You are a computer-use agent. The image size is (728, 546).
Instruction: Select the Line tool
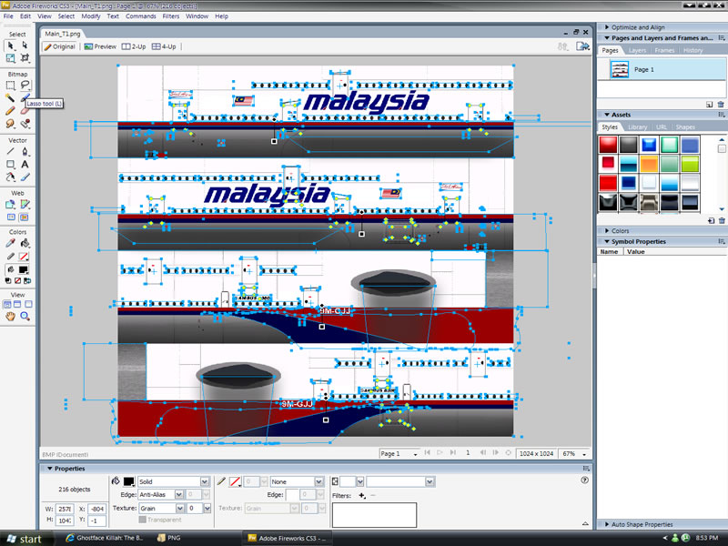[11, 152]
